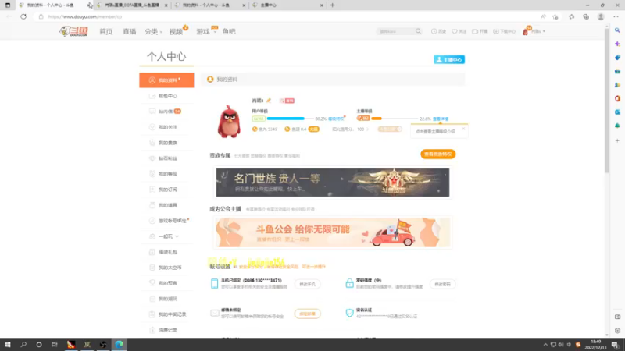Open the credit score 100 arrow
The width and height of the screenshot is (625, 351).
pos(367,129)
